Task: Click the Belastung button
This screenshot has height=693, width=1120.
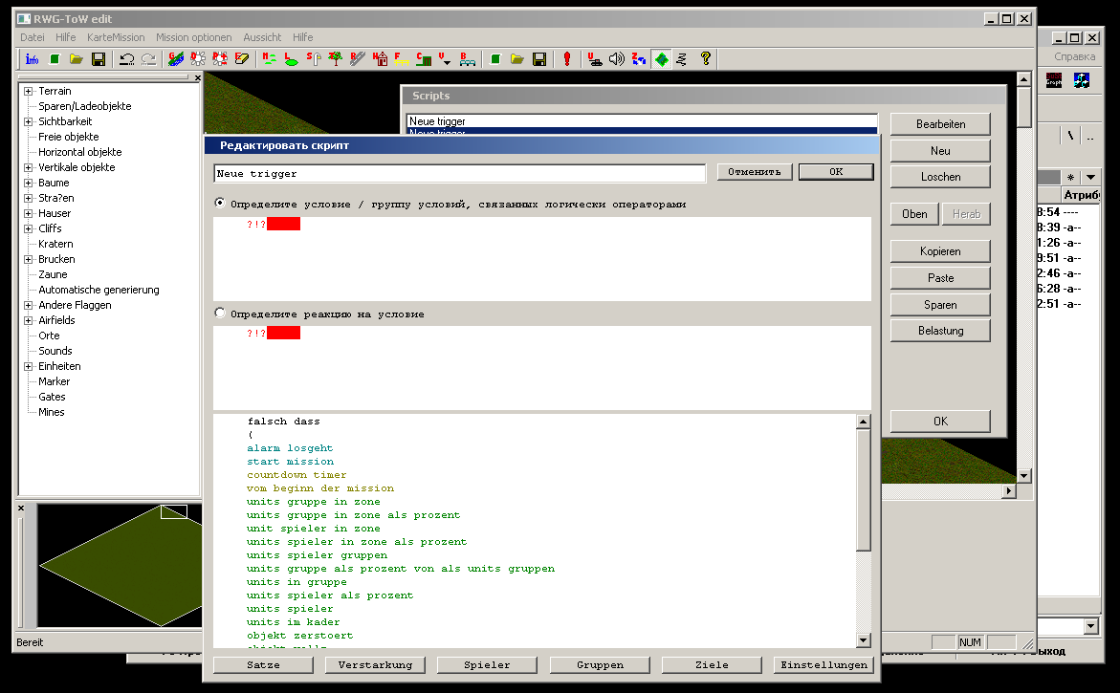Action: coord(941,331)
